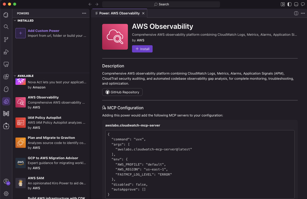307x199 pixels.
Task: Select the Powers view icon
Action: coord(6,102)
